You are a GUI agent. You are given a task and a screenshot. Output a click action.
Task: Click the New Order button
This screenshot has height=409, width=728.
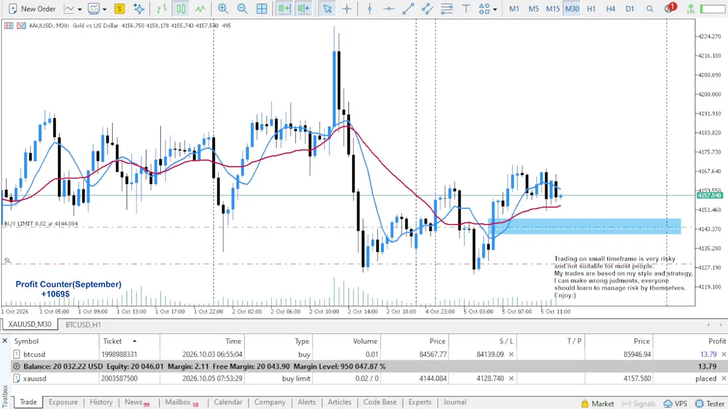pos(31,9)
